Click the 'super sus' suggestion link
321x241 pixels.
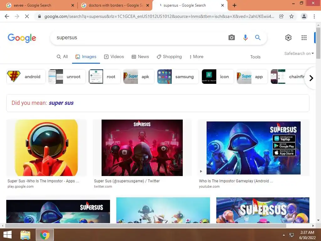pyautogui.click(x=61, y=103)
